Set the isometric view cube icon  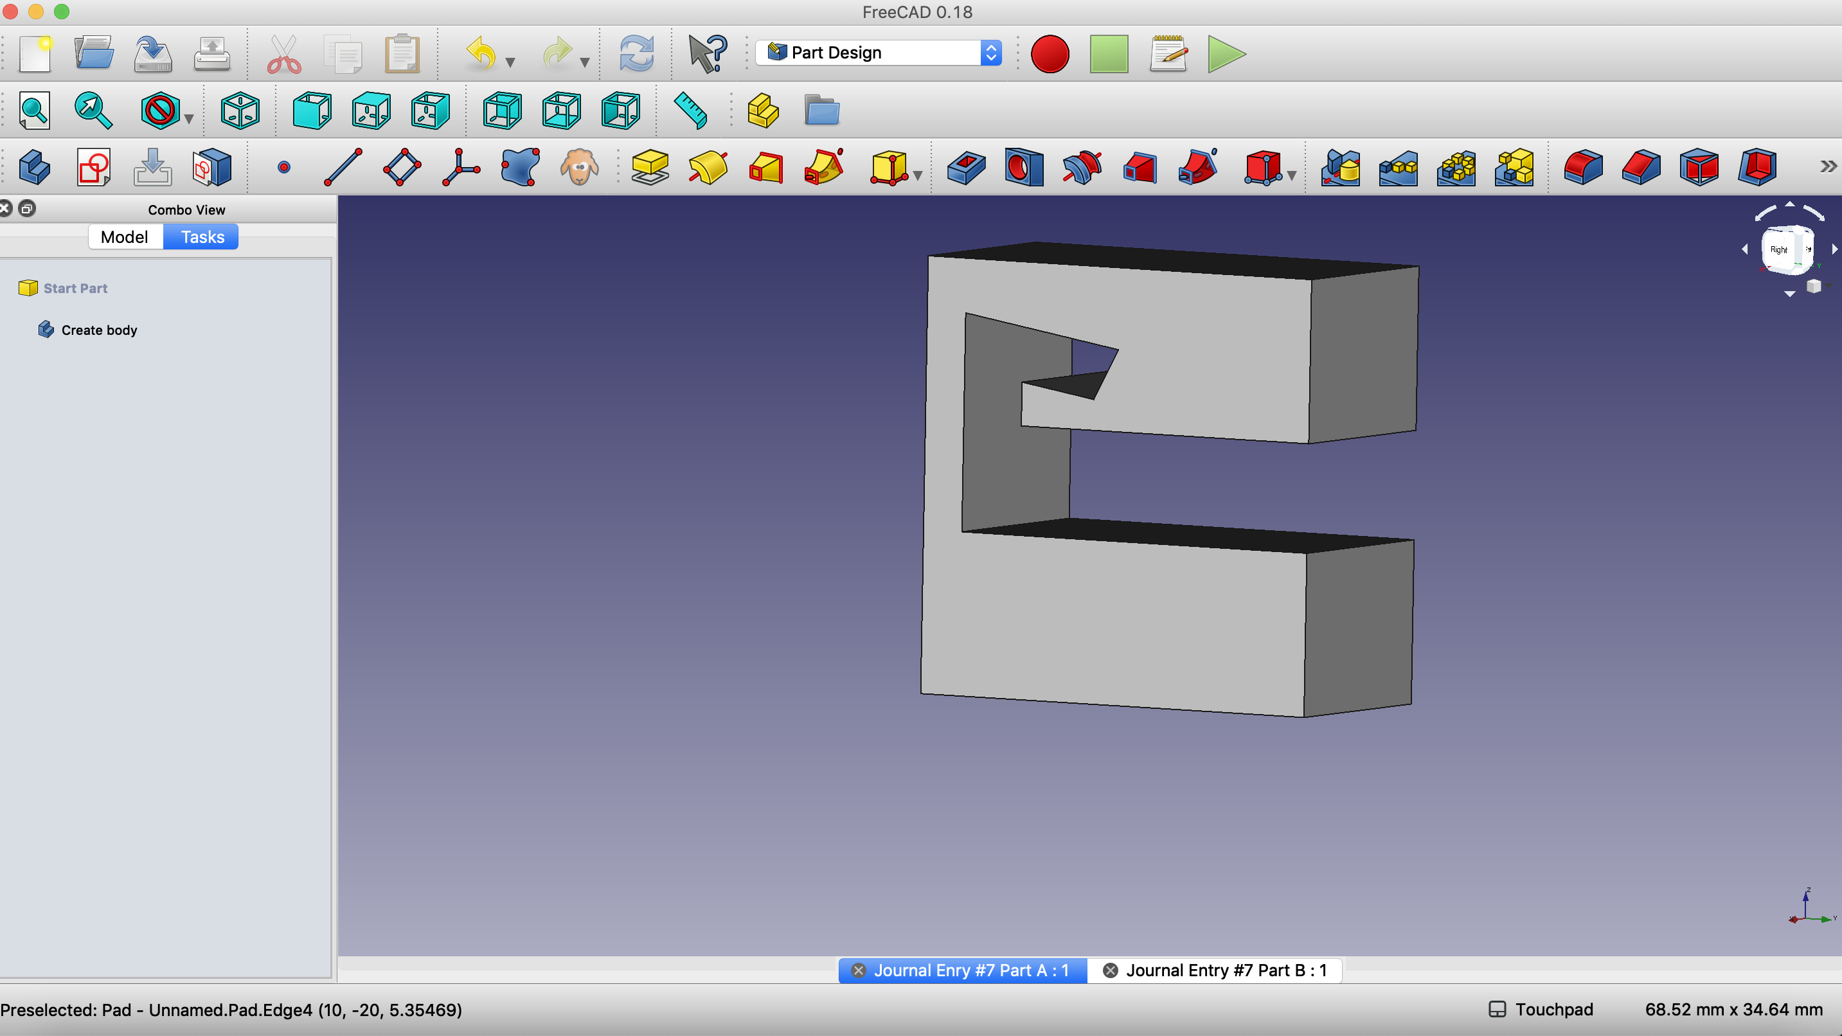coord(240,111)
